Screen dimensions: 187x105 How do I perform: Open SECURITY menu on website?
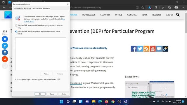pyautogui.click(x=105, y=15)
